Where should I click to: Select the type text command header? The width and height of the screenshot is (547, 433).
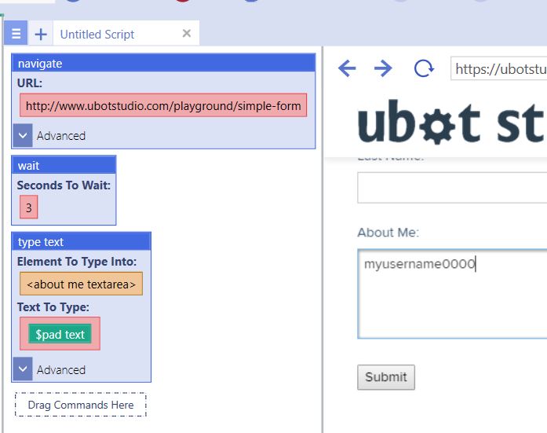tap(82, 241)
